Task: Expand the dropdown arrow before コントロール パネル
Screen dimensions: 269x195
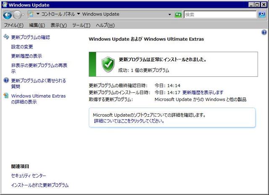Action: (x=38, y=14)
